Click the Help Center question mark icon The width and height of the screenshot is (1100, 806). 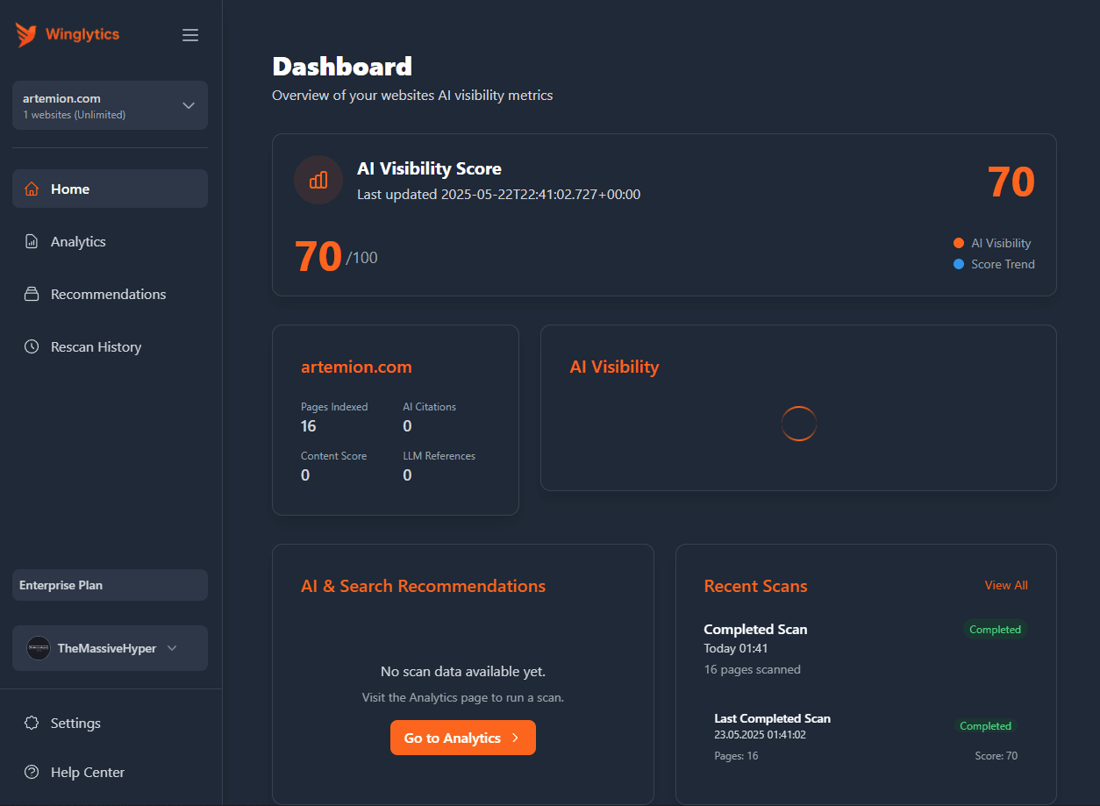pyautogui.click(x=32, y=772)
